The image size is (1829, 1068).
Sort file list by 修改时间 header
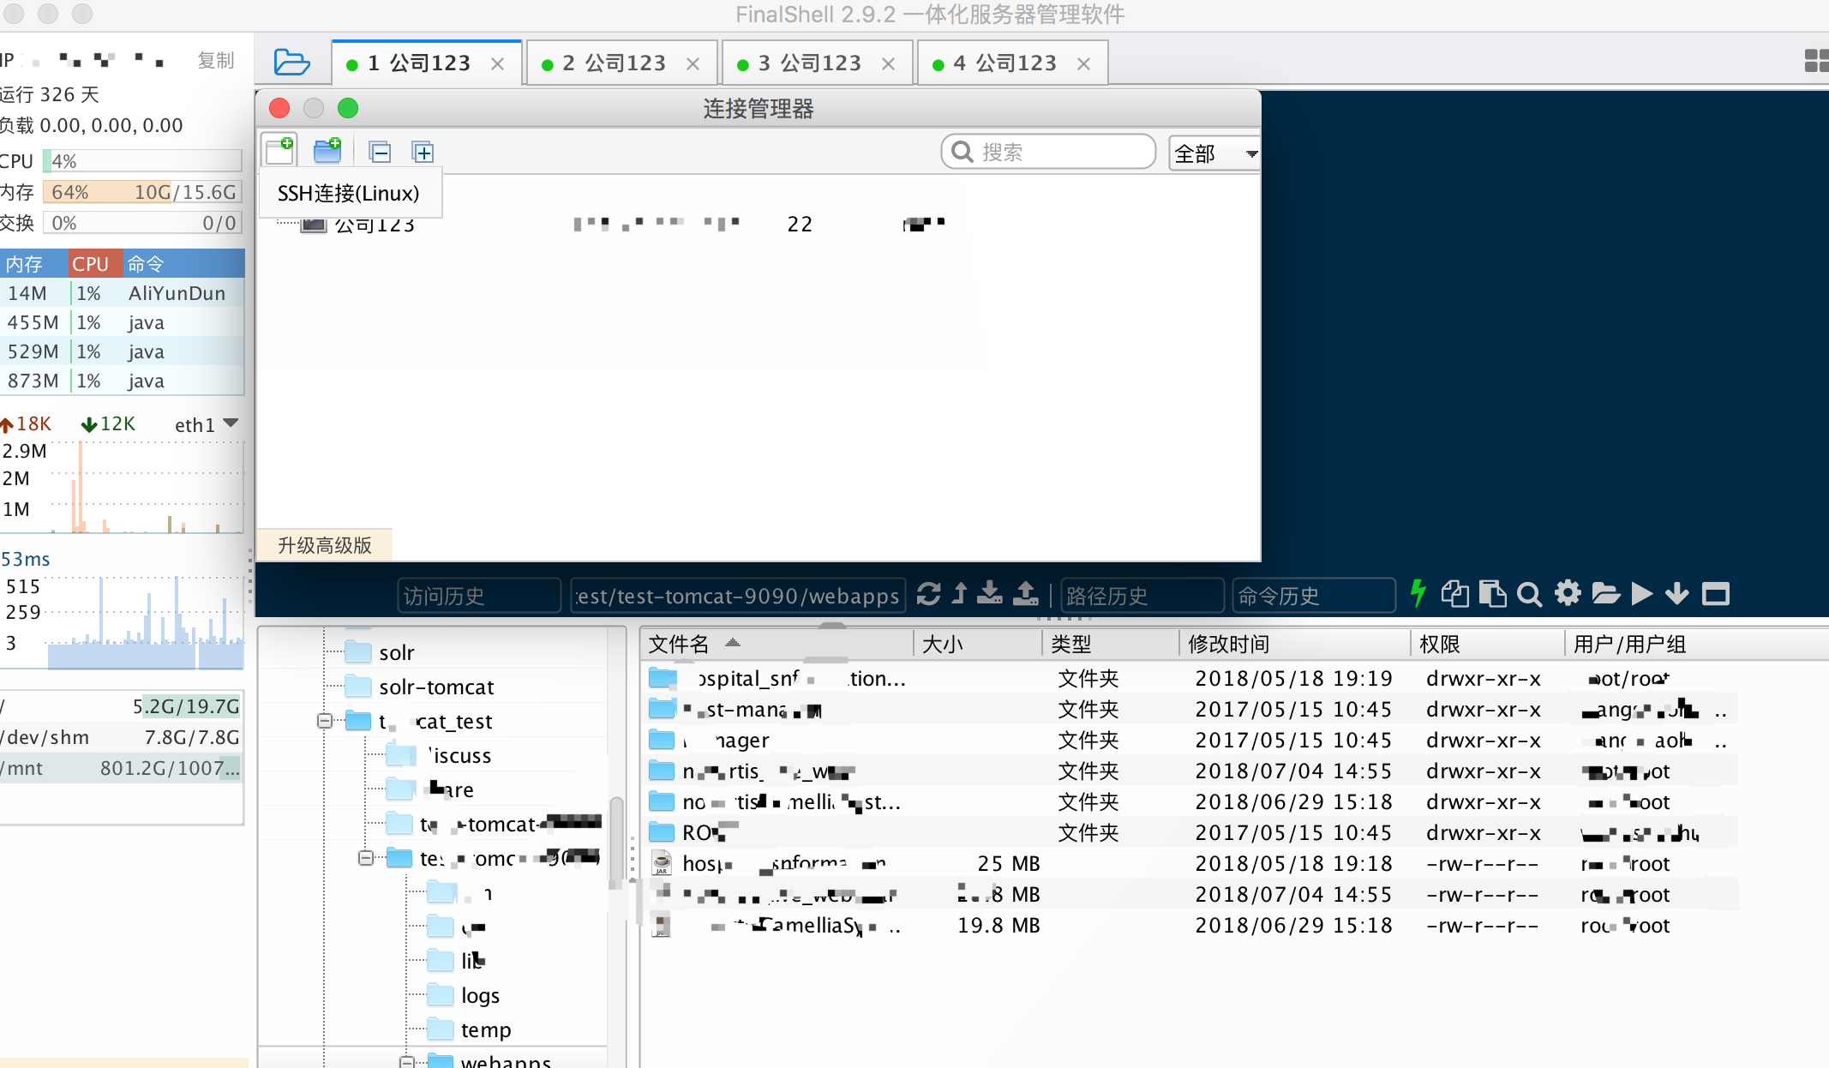(x=1294, y=644)
